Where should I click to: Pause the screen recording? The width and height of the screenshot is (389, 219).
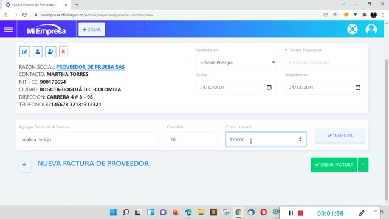click(x=291, y=213)
